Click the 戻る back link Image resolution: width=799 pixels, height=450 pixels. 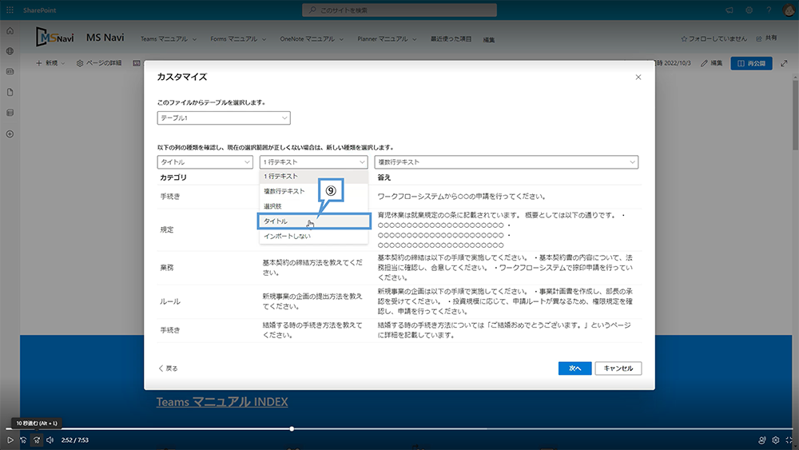pos(168,368)
